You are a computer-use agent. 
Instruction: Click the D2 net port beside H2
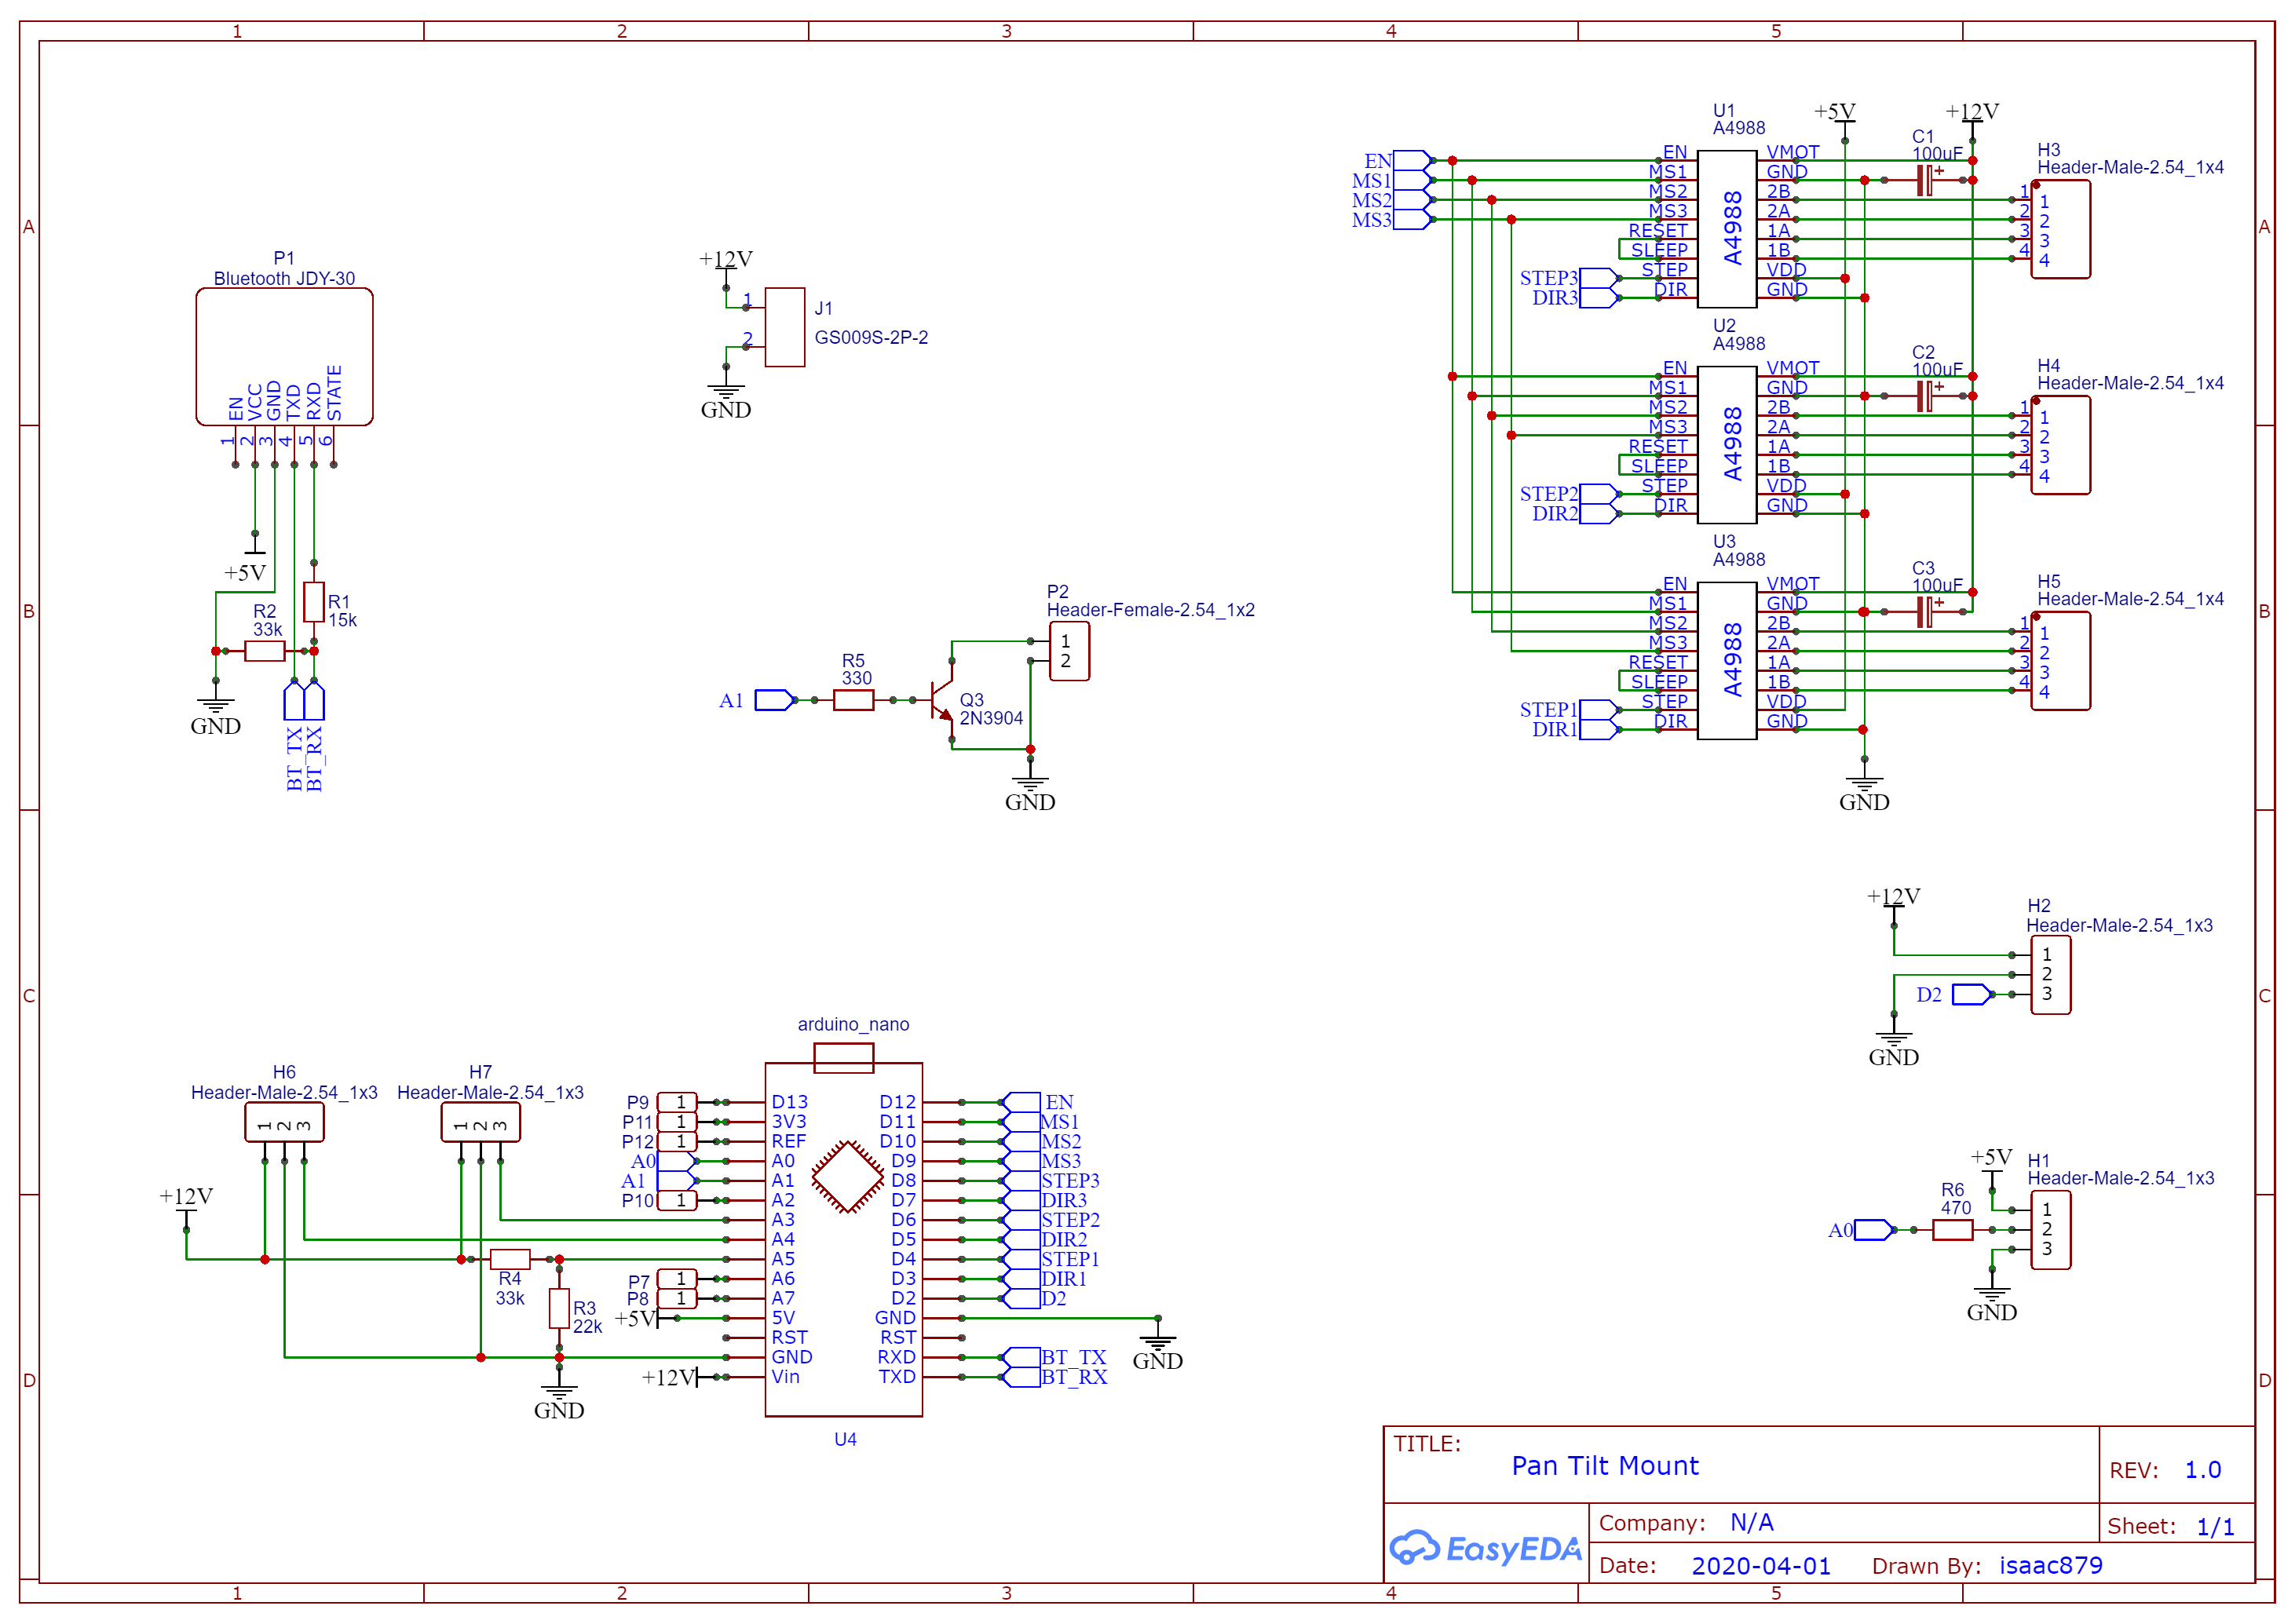[x=1972, y=994]
